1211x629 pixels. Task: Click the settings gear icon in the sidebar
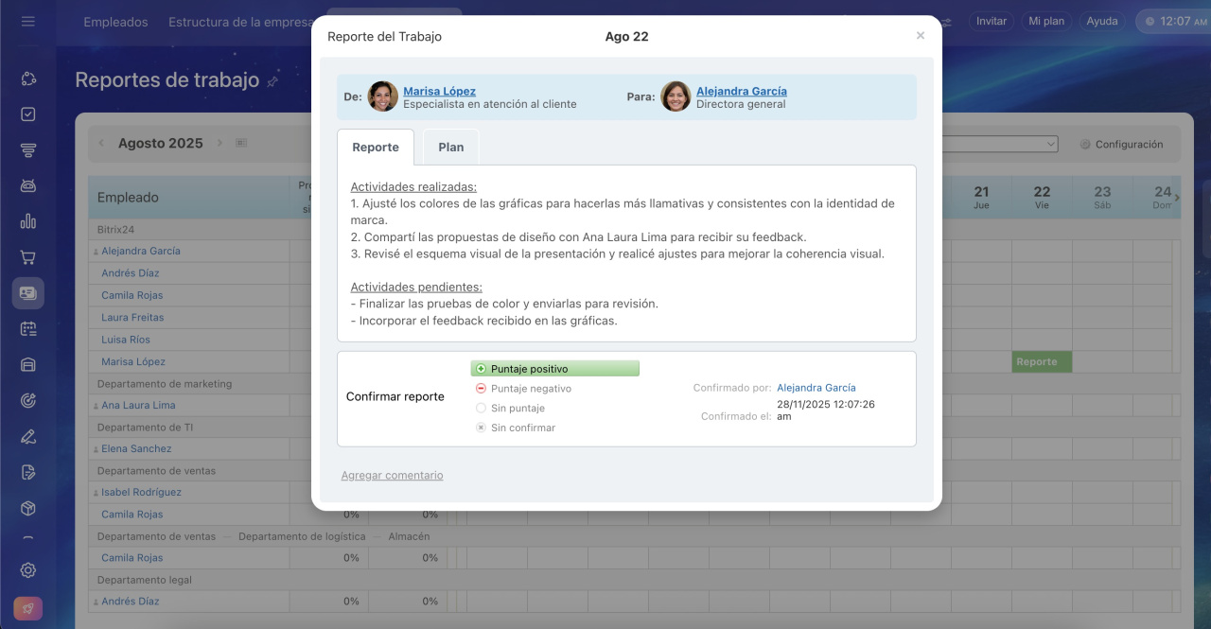click(x=27, y=570)
